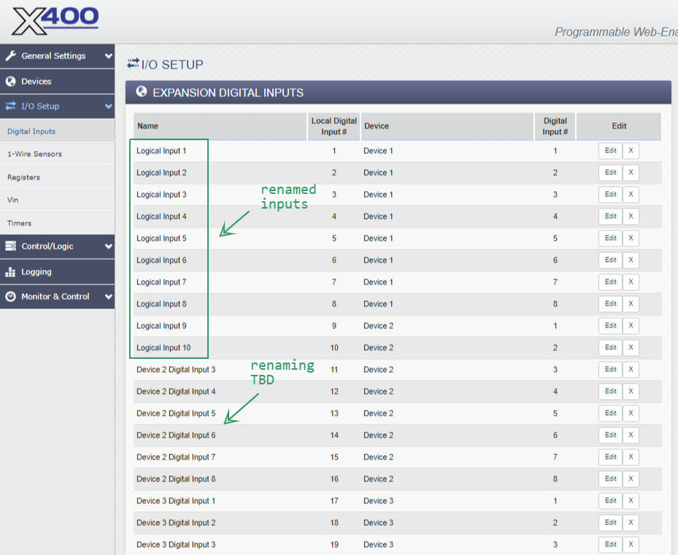Expand the General Settings chevron
The image size is (678, 555).
108,56
